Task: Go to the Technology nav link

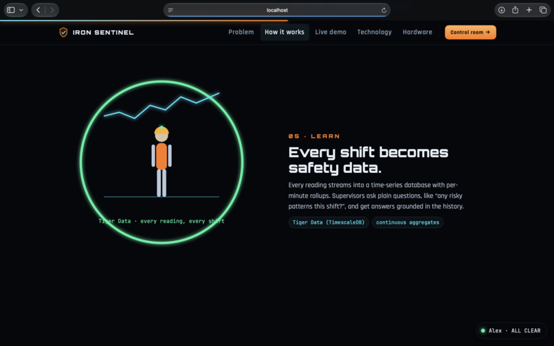Action: (375, 32)
